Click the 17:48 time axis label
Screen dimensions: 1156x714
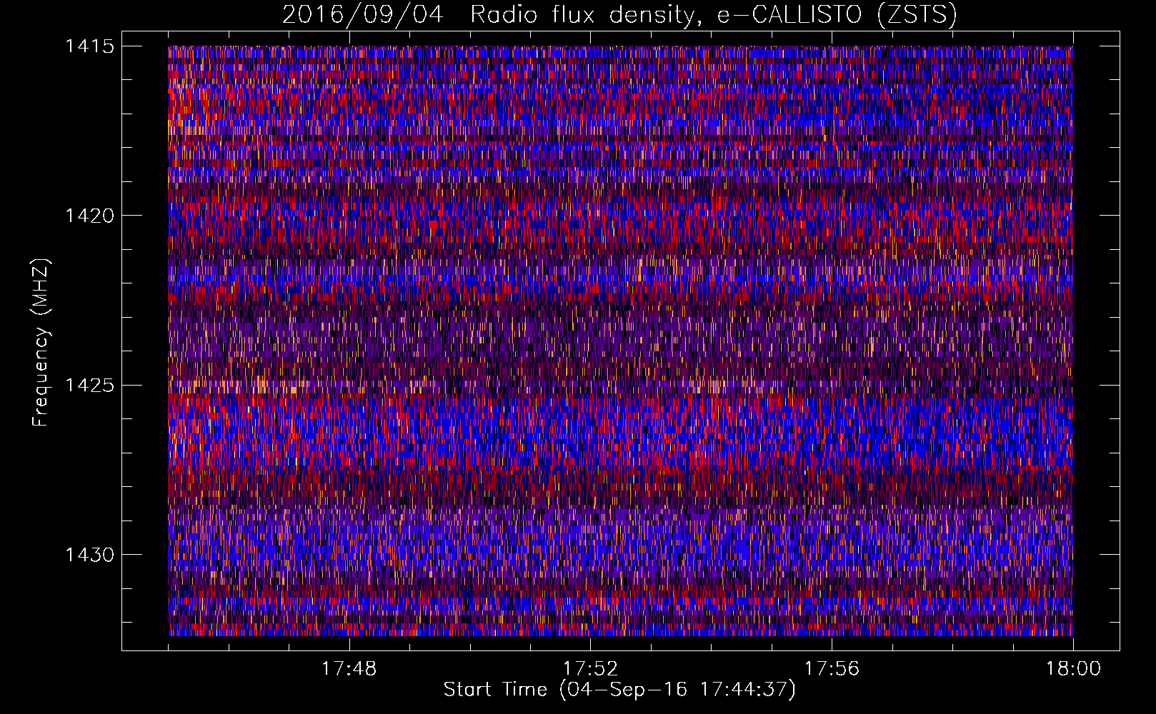349,669
